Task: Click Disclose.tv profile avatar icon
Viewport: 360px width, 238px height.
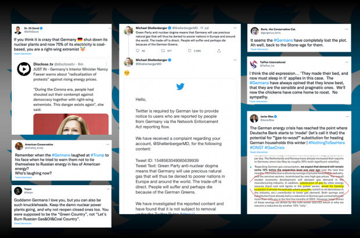Action: coord(24,69)
